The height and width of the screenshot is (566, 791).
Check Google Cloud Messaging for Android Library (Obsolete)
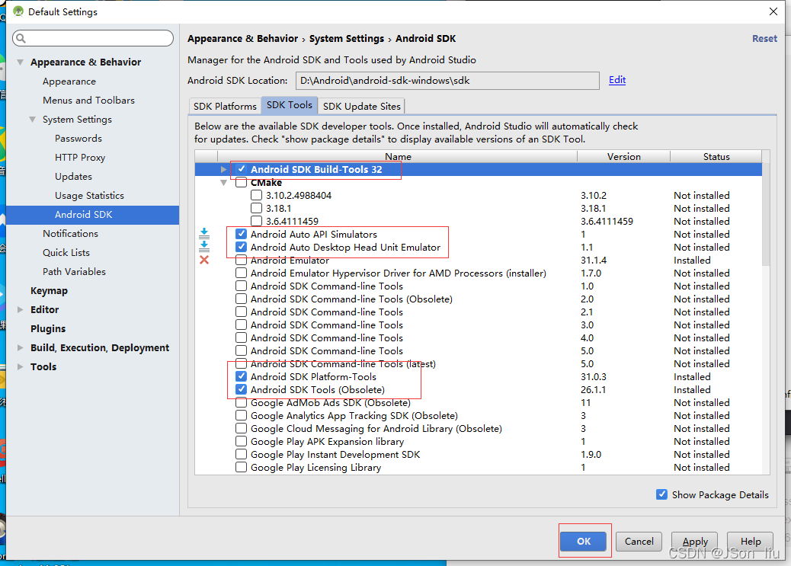pyautogui.click(x=241, y=428)
